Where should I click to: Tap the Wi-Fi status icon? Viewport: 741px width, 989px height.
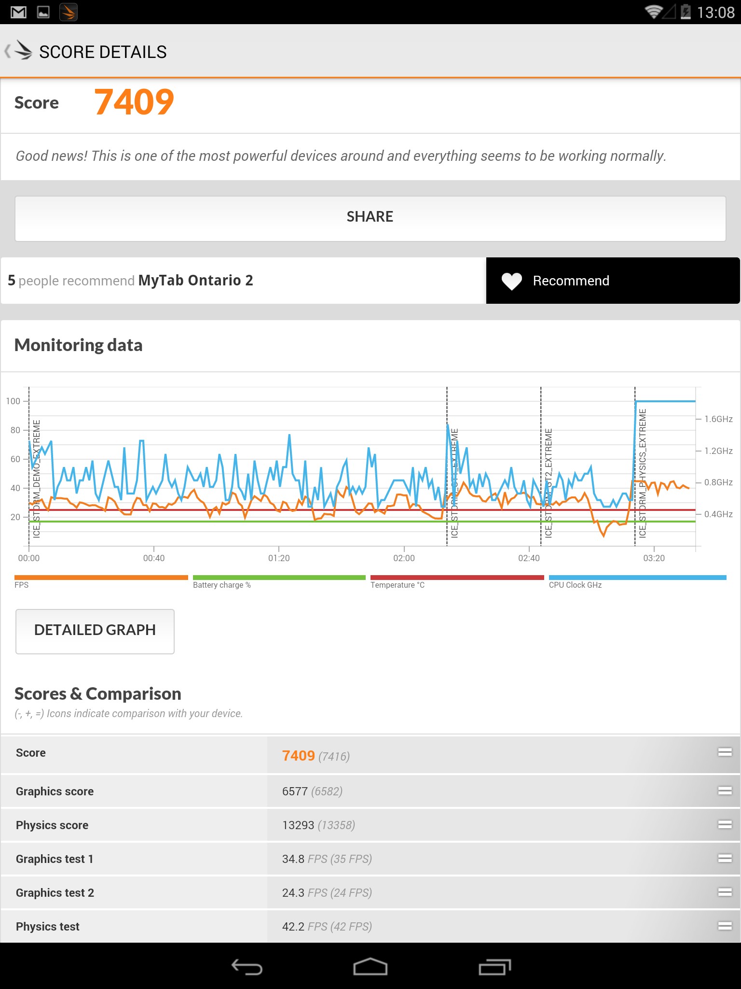coord(654,12)
